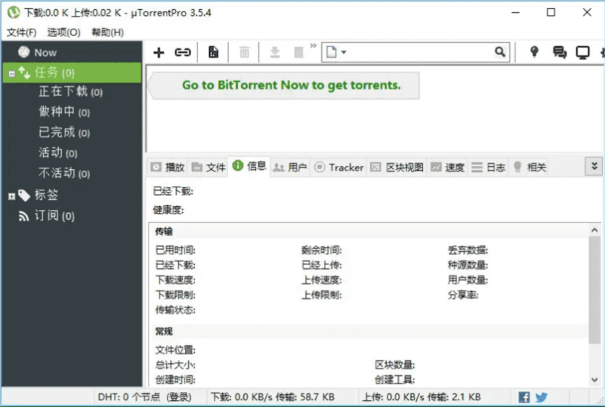Click the info pane scrollbar thumb
605x407 pixels.
coord(594,290)
